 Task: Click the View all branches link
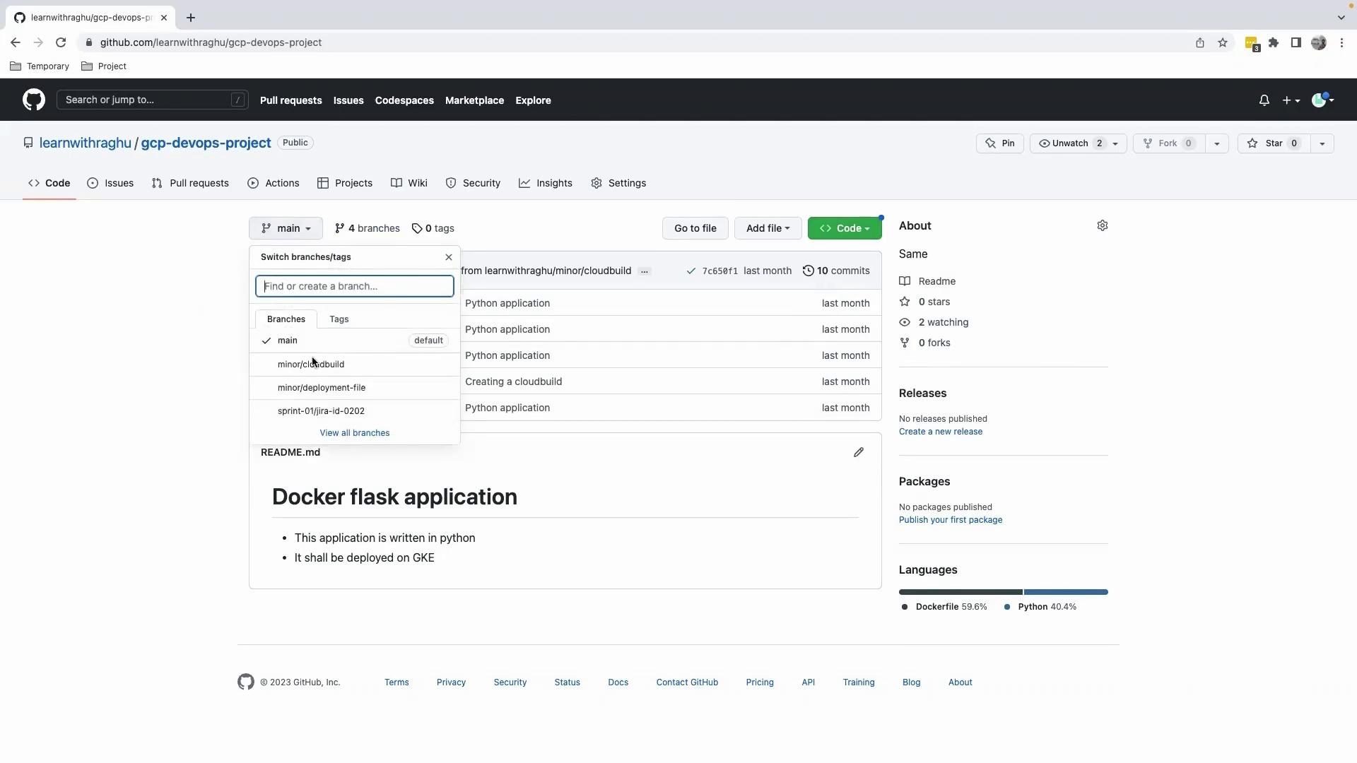tap(354, 433)
